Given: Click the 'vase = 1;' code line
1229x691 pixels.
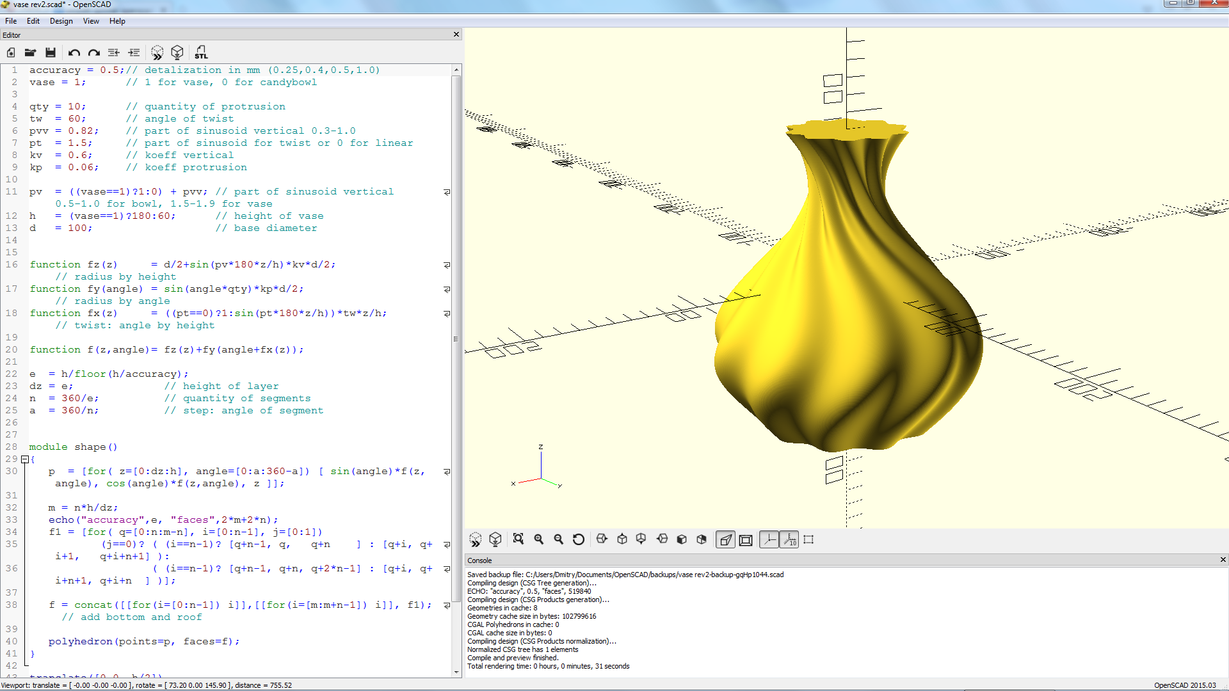Looking at the screenshot, I should point(173,83).
